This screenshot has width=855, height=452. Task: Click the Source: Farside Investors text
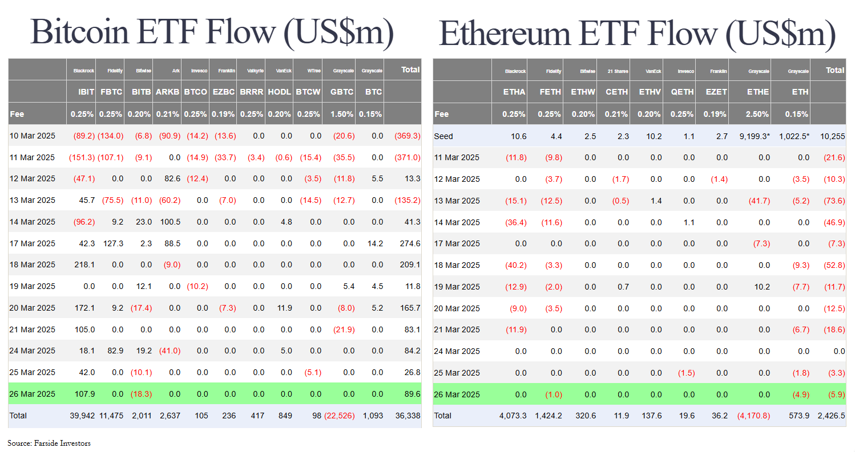(49, 443)
